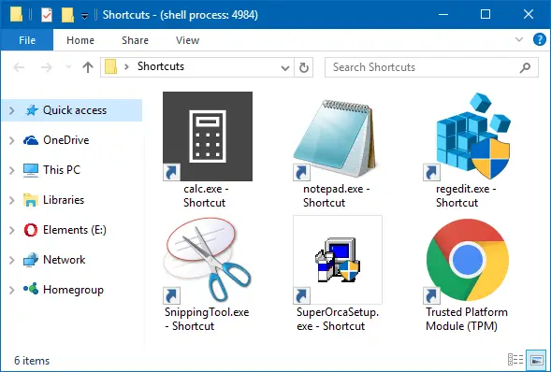The width and height of the screenshot is (551, 372).
Task: Click the '6 items' status bar text
Action: (32, 361)
